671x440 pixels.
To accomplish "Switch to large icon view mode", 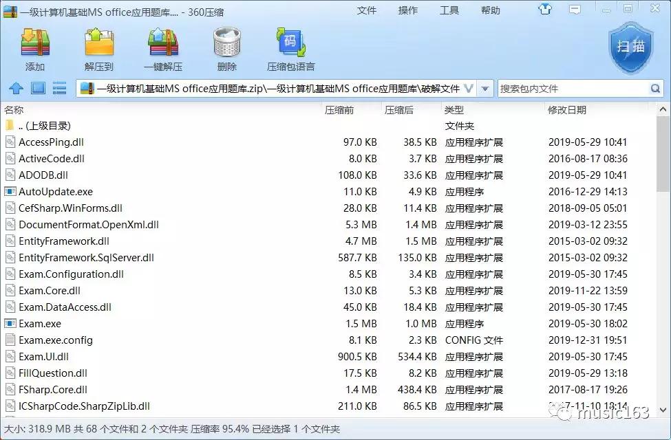I will [39, 88].
